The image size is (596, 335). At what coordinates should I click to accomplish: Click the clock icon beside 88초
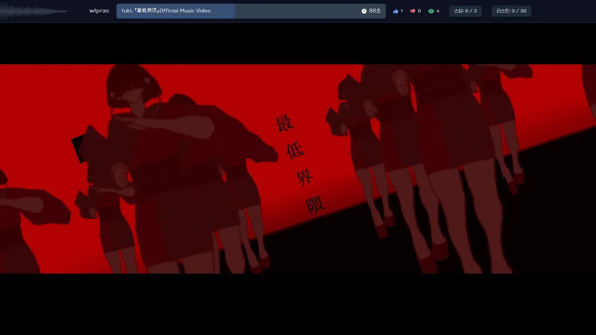pos(364,11)
